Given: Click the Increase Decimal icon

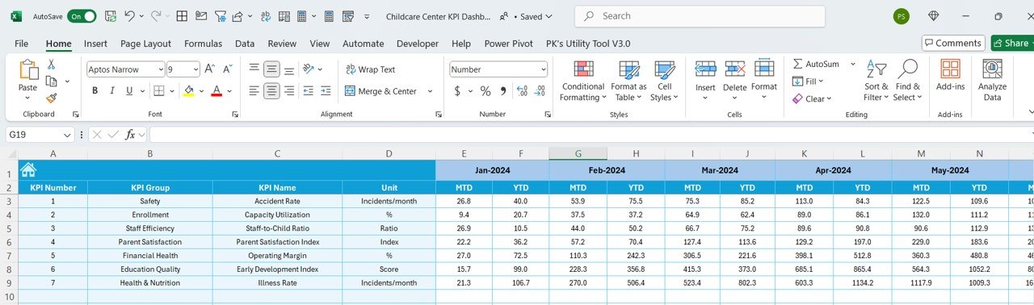Looking at the screenshot, I should point(522,91).
